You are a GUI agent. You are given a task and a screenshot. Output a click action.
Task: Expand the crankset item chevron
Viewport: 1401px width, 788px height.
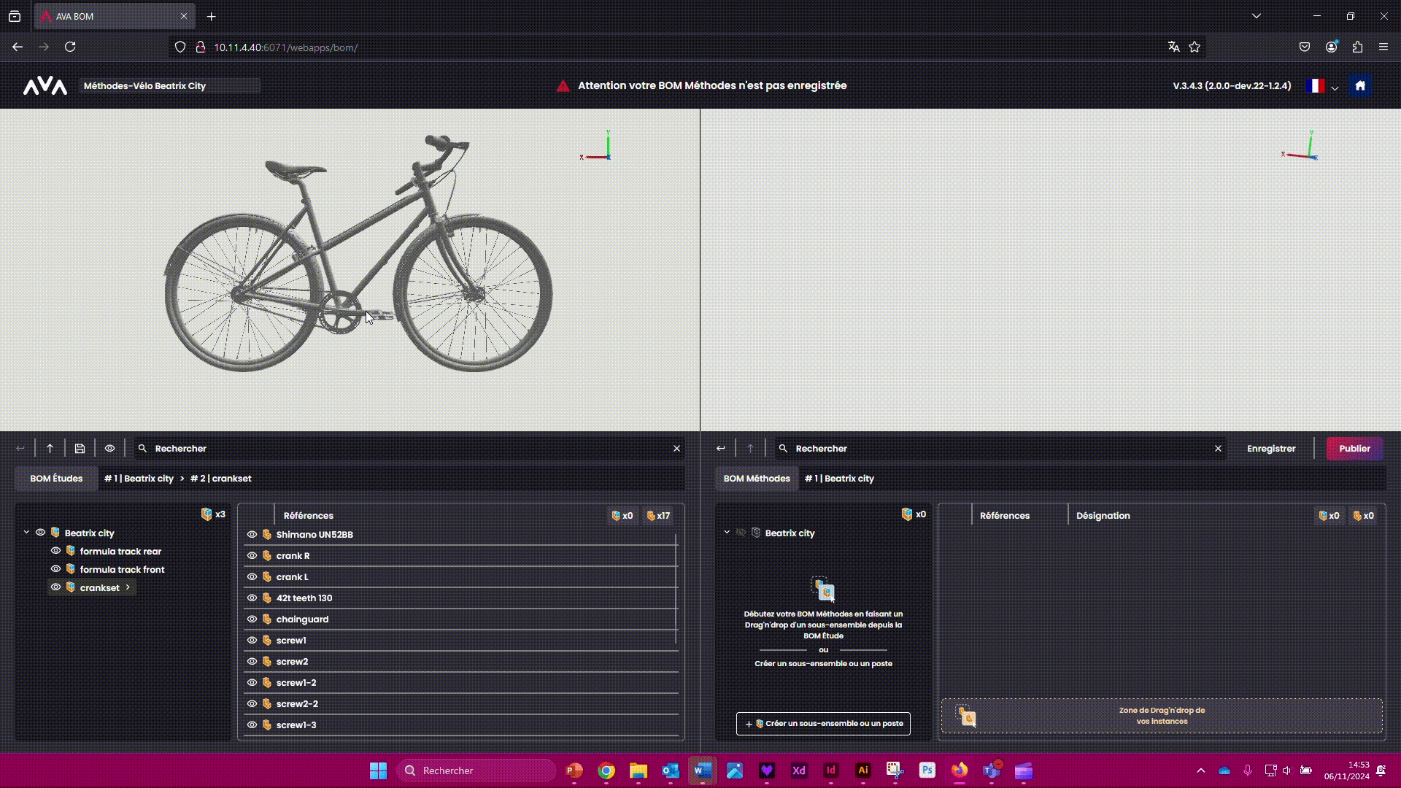(128, 587)
